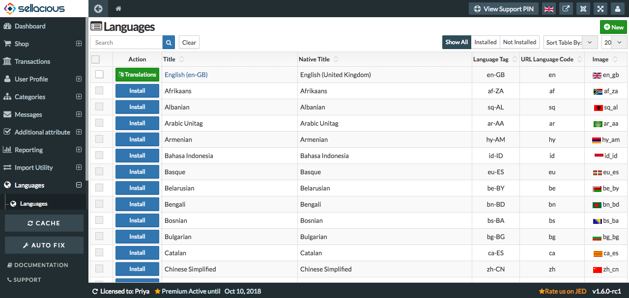Image resolution: width=629 pixels, height=298 pixels.
Task: Open the English (en-GB) title link
Action: [186, 75]
